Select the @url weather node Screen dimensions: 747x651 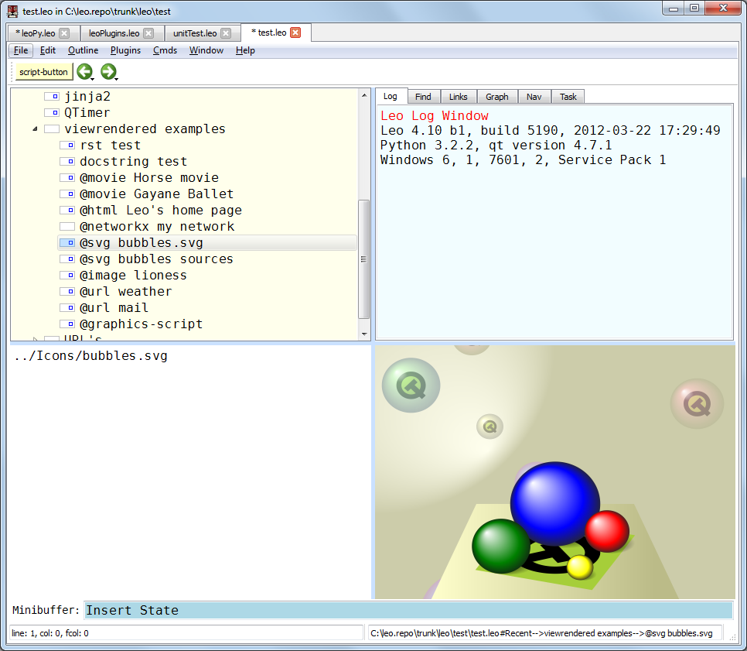pos(125,291)
